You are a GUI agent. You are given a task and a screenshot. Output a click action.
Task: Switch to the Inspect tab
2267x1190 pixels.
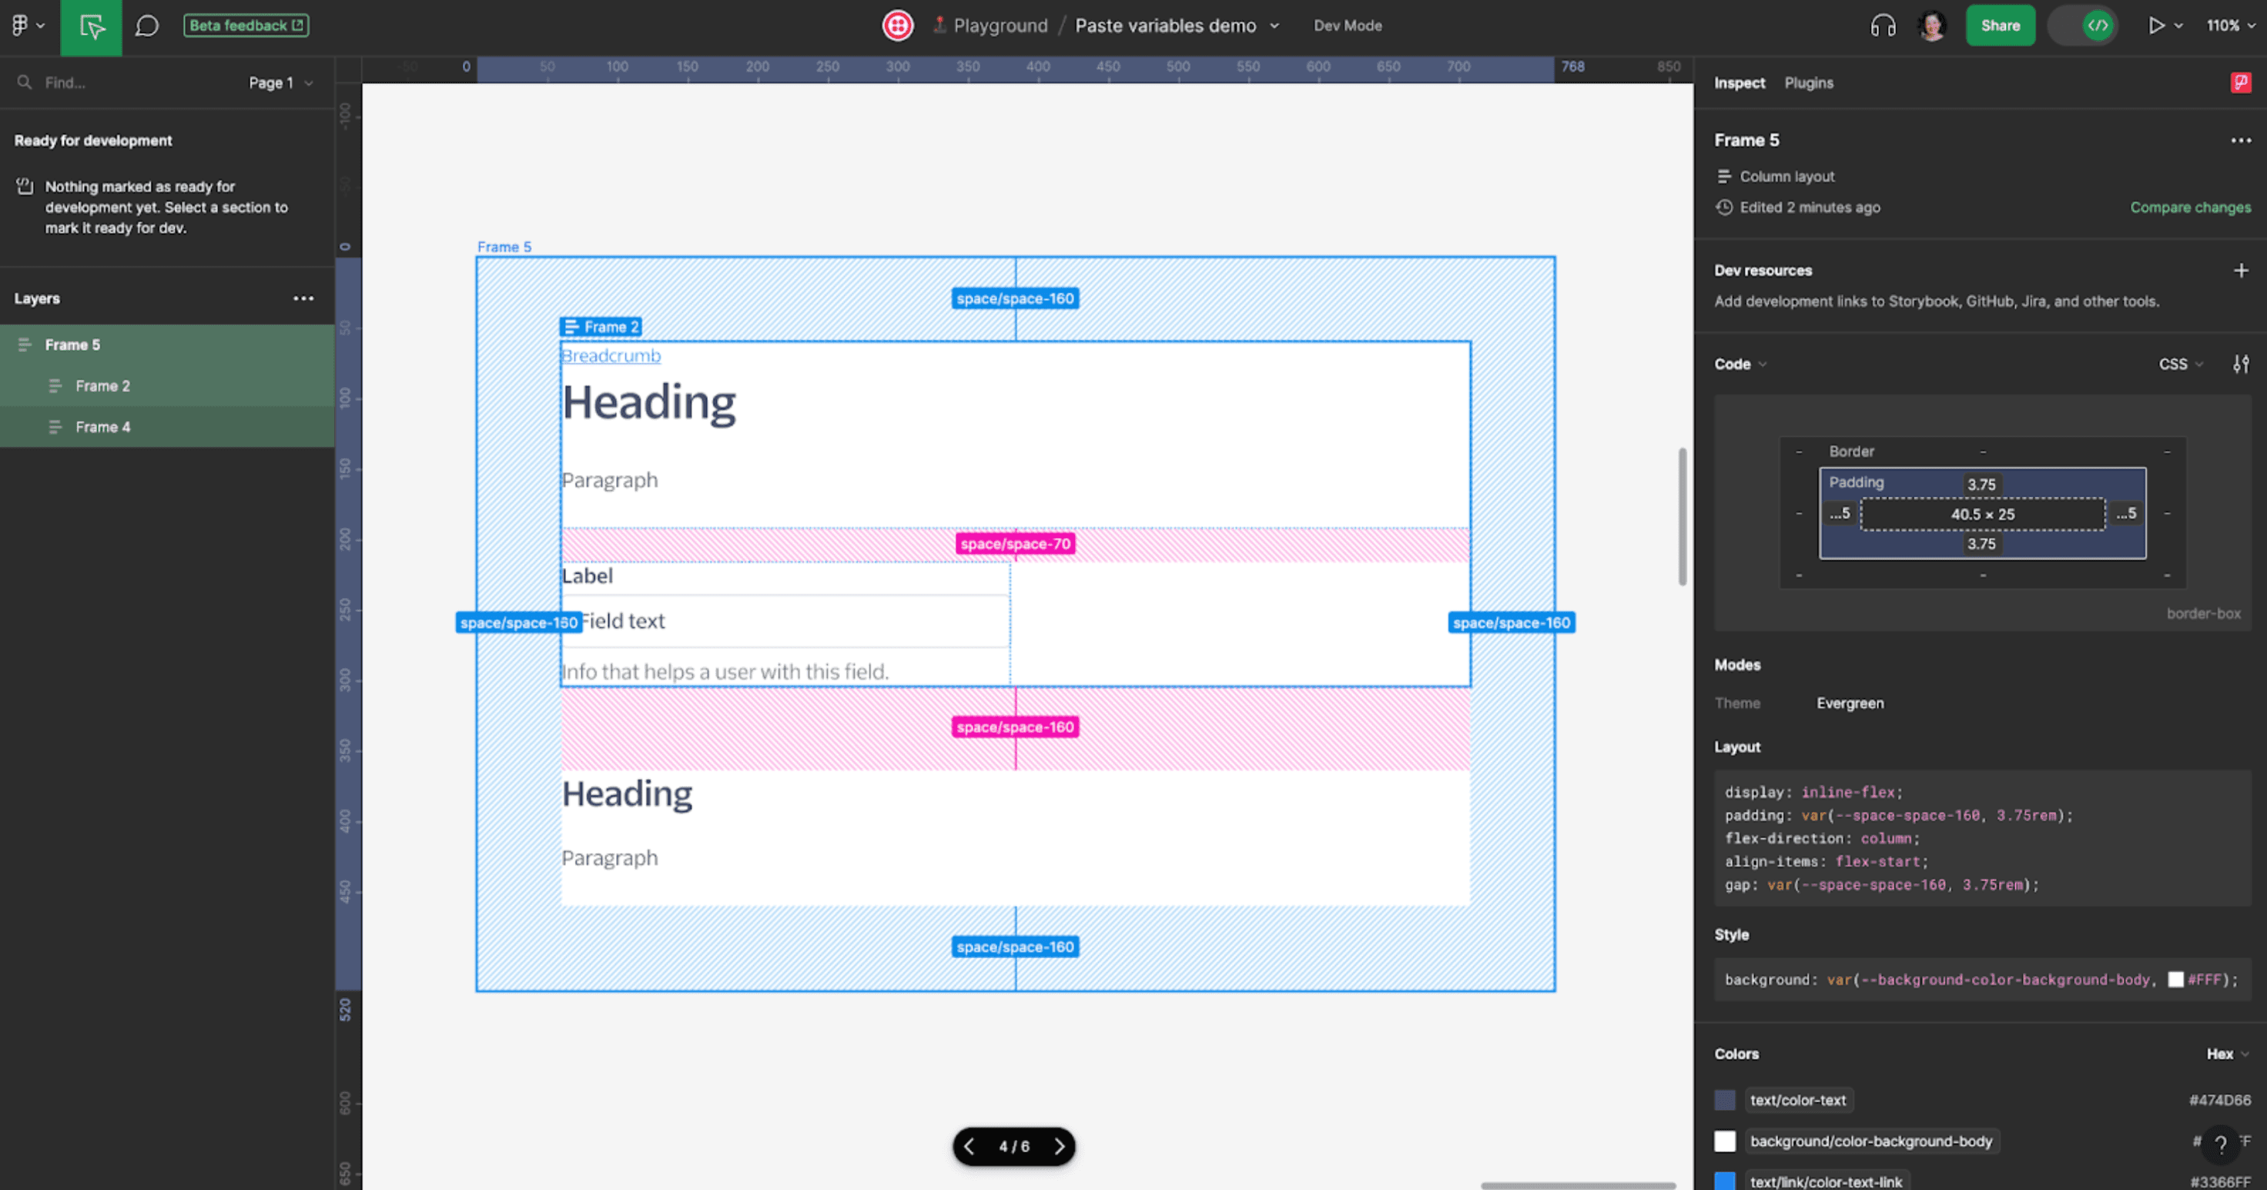click(1740, 82)
